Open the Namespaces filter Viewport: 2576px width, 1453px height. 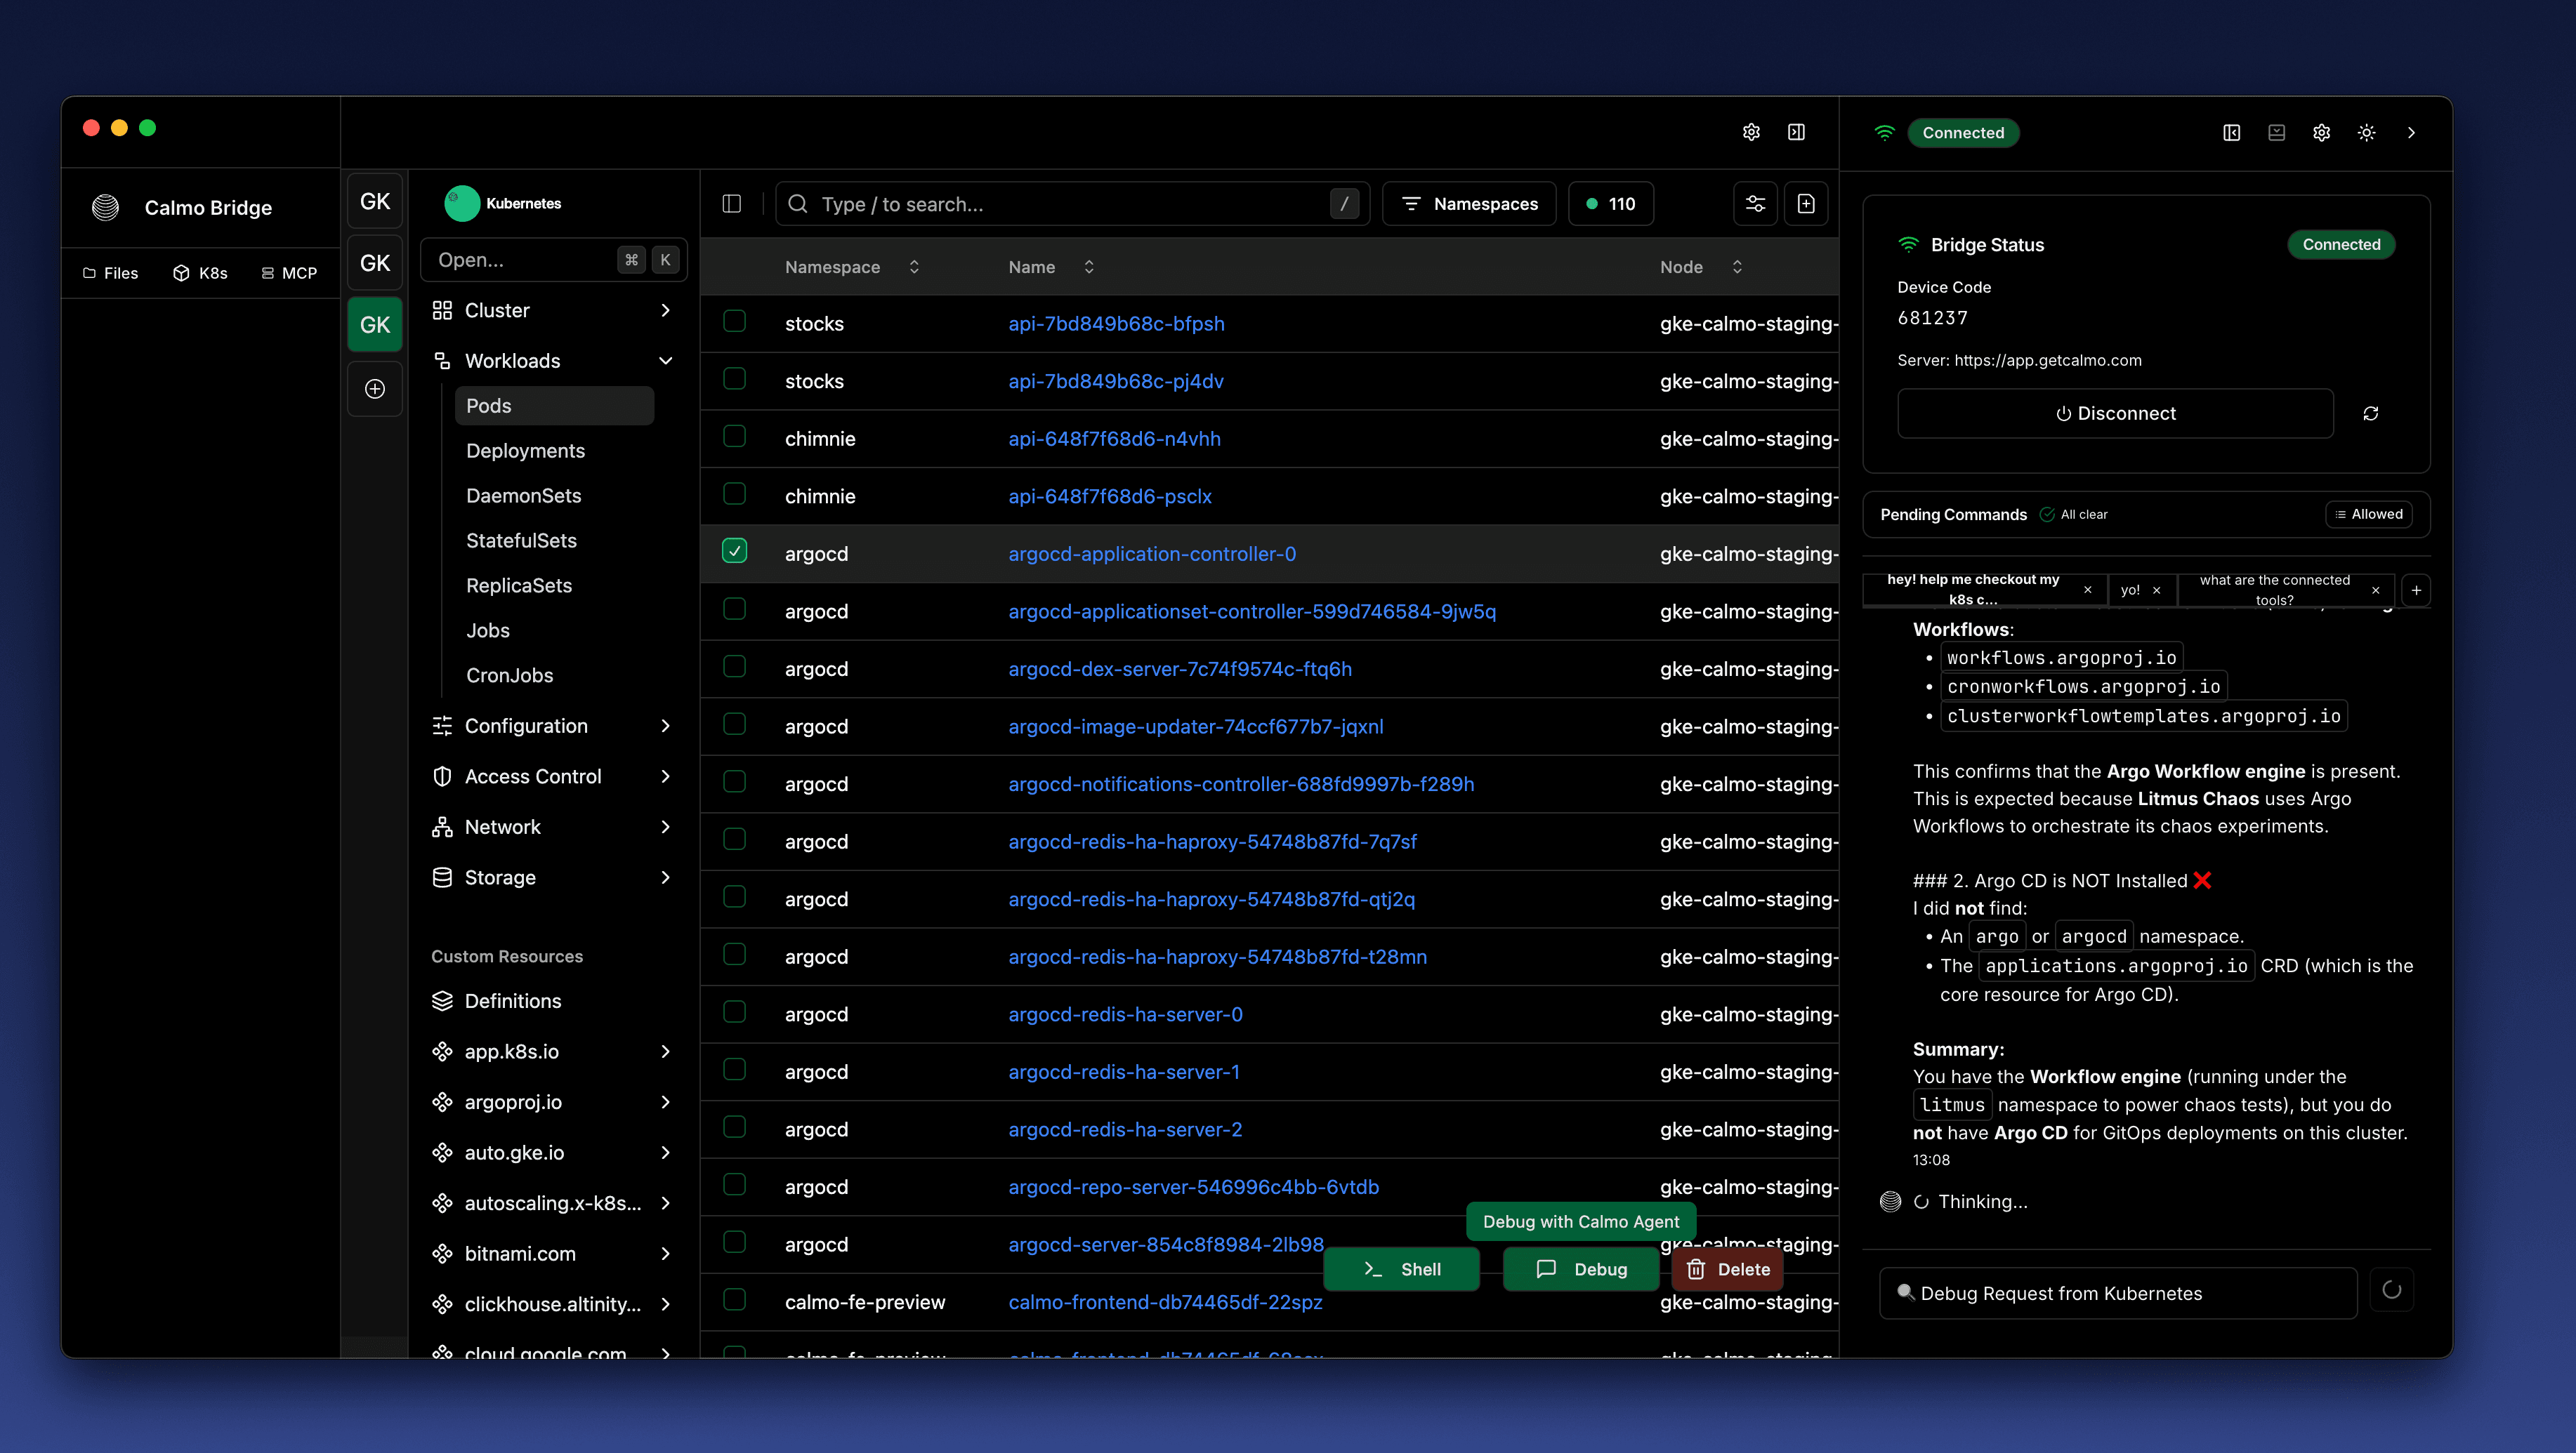click(x=1468, y=203)
